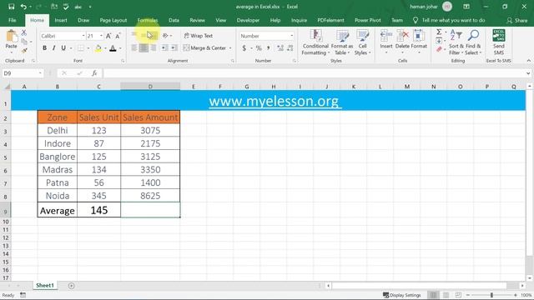The height and width of the screenshot is (300, 534).
Task: Open Find & Select magnifier
Action: click(x=473, y=42)
